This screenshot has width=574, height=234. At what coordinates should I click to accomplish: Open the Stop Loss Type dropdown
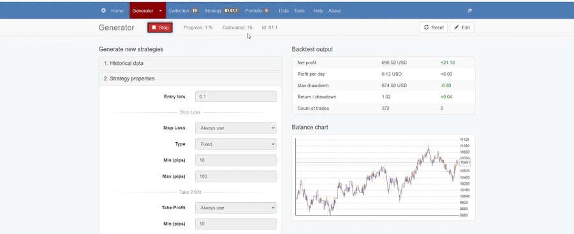tap(236, 144)
